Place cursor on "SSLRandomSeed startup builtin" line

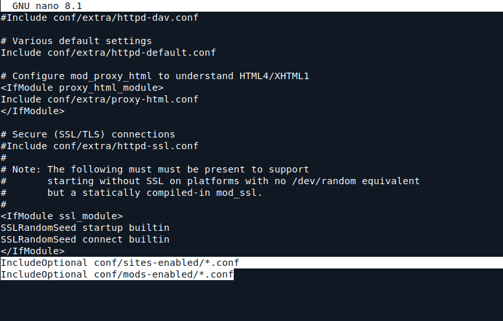tap(85, 228)
